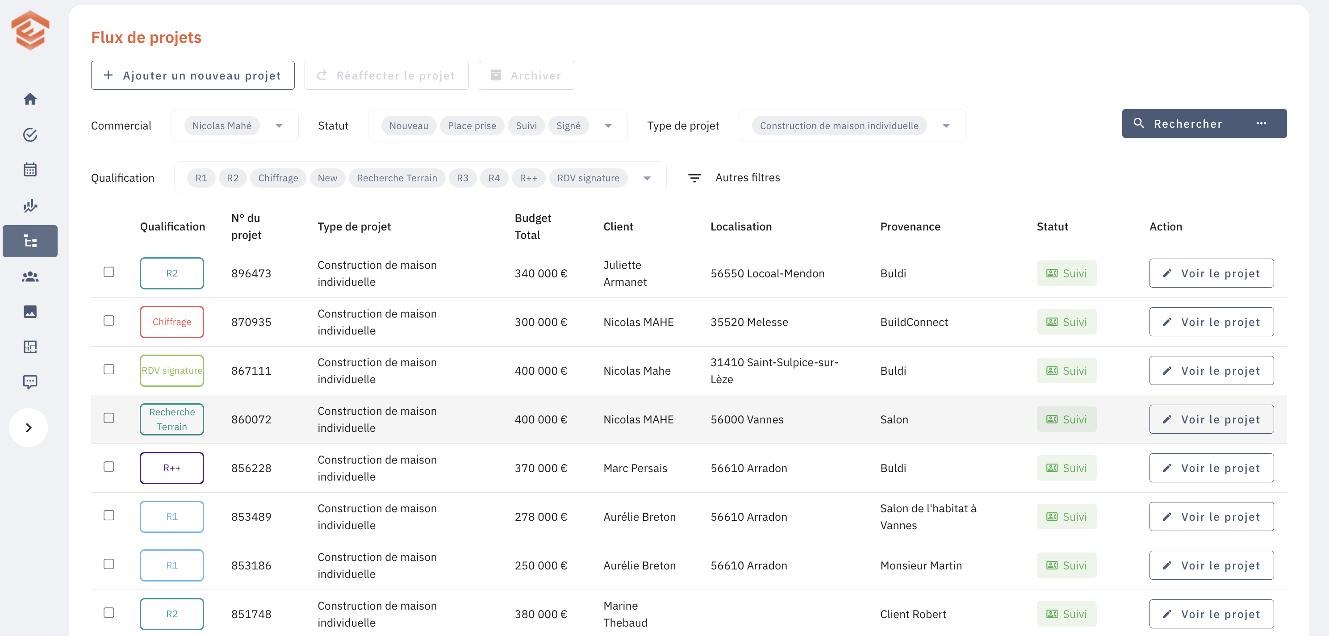1329x636 pixels.
Task: Open the statistics chart icon in sidebar
Action: coord(30,205)
